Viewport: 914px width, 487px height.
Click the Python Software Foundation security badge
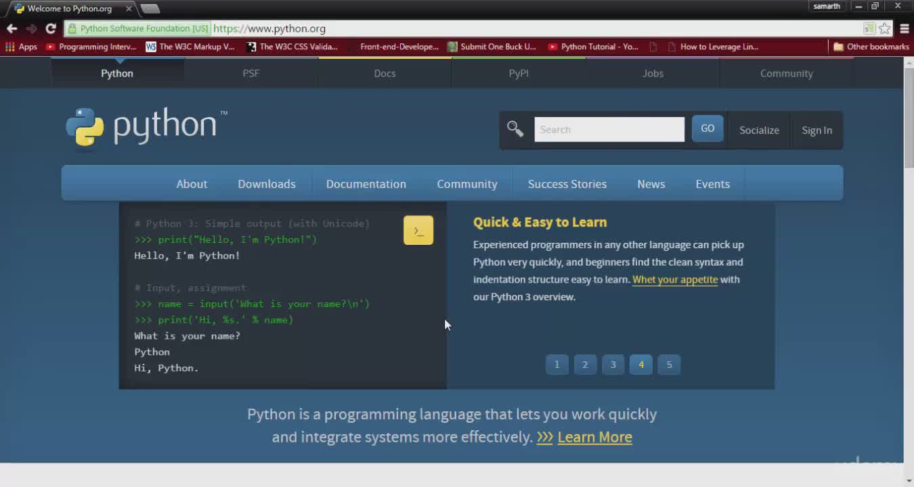pyautogui.click(x=138, y=28)
